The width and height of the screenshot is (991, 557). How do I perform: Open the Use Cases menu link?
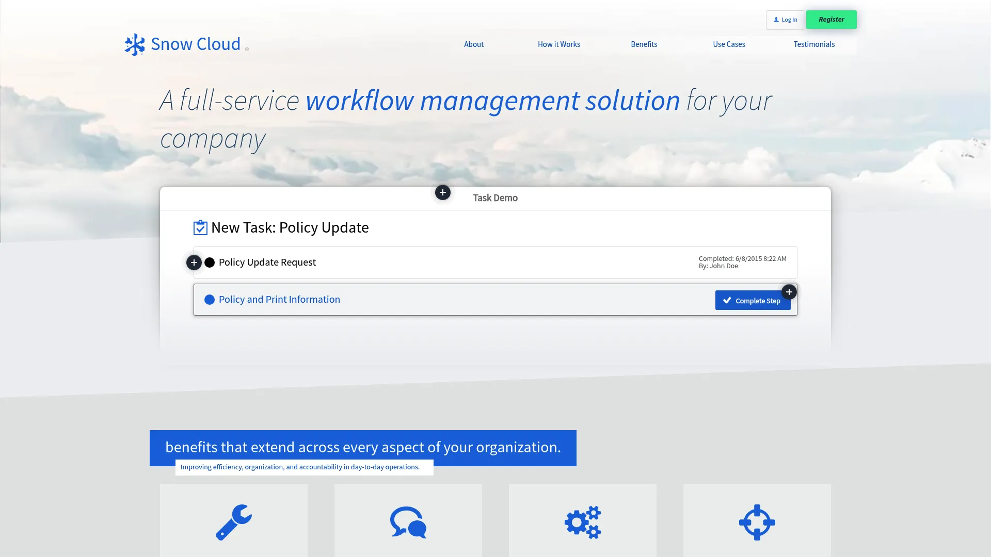coord(729,44)
